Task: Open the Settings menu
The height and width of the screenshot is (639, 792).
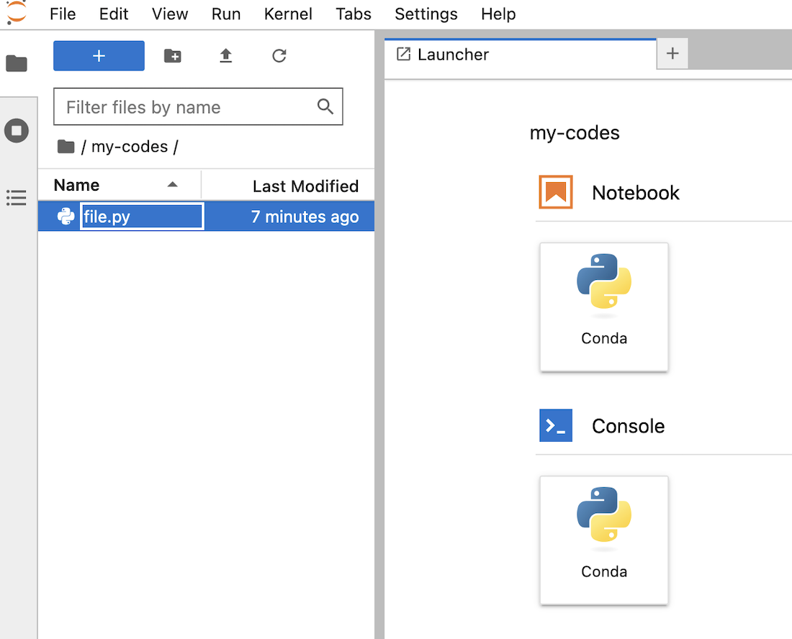Action: tap(426, 14)
